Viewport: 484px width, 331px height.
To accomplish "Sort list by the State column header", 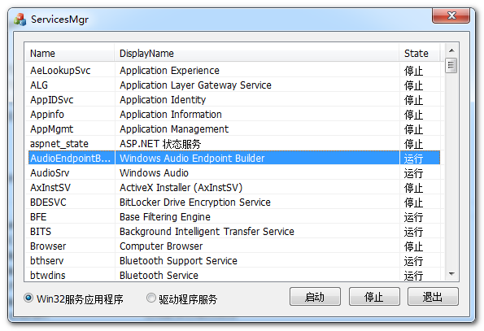I will 420,54.
